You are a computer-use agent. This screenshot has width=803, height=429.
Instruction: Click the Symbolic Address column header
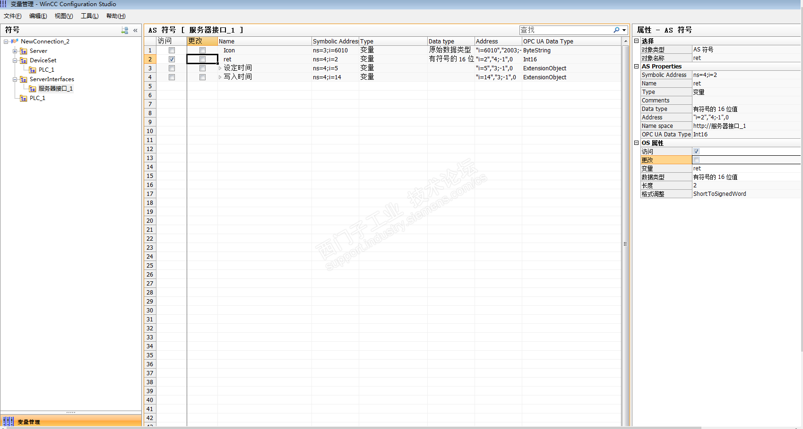point(336,41)
